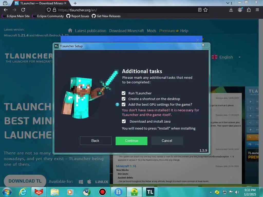Click the site security padlock icon
The width and height of the screenshot is (263, 197).
tap(54, 10)
